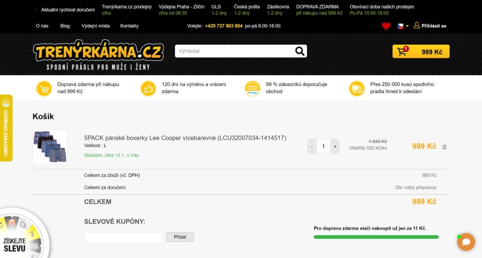Click the search magnifier icon
This screenshot has height=258, width=482.
[x=300, y=51]
